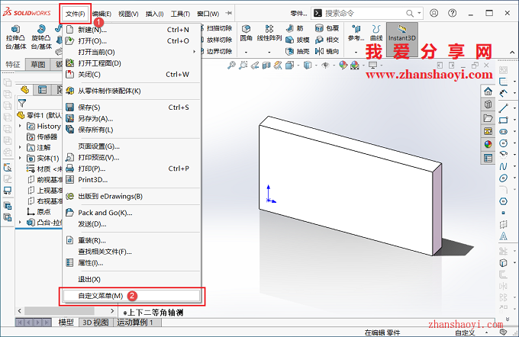
Task: Click Edit Appearance color ball icon
Action: click(x=343, y=65)
